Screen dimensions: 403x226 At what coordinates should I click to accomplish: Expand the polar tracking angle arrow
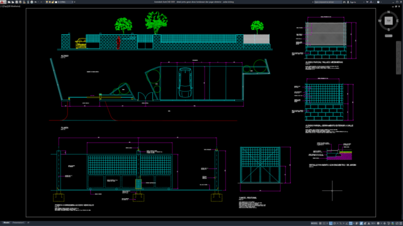(x=338, y=223)
